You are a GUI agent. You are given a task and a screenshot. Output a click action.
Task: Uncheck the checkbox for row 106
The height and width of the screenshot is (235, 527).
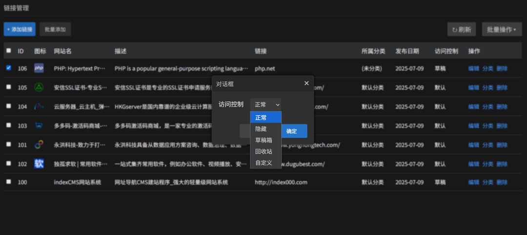[x=9, y=68]
